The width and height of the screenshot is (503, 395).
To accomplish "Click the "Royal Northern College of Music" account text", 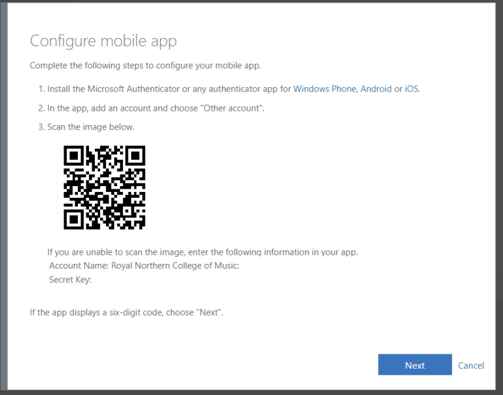I will coord(174,266).
